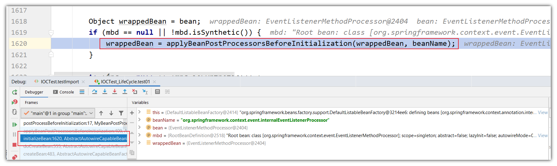Click View link on mbd row
This screenshot has height=166, width=557.
543,136
